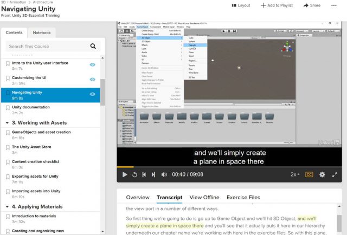Toggle viewed eye on Customizing the UI

tap(93, 80)
